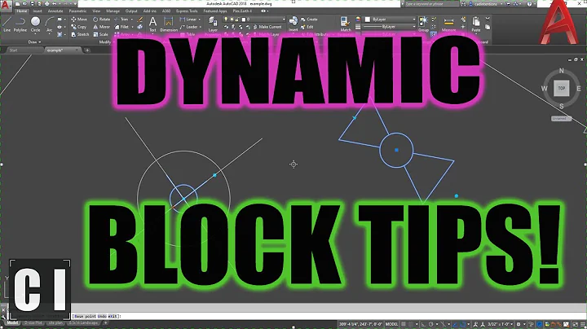
Task: Select the Line drawing tool
Action: coord(7,24)
